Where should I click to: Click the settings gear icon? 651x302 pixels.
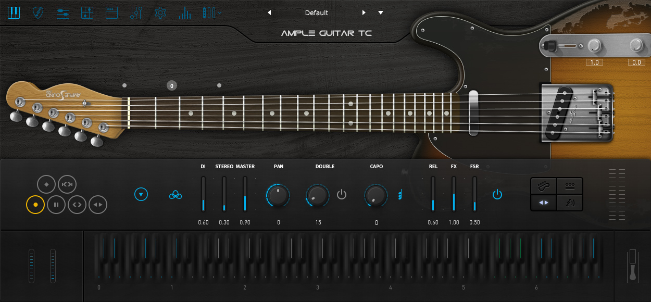[160, 12]
